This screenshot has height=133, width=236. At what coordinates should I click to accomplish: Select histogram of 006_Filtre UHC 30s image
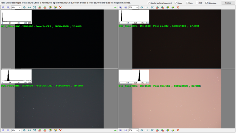tap(16, 76)
